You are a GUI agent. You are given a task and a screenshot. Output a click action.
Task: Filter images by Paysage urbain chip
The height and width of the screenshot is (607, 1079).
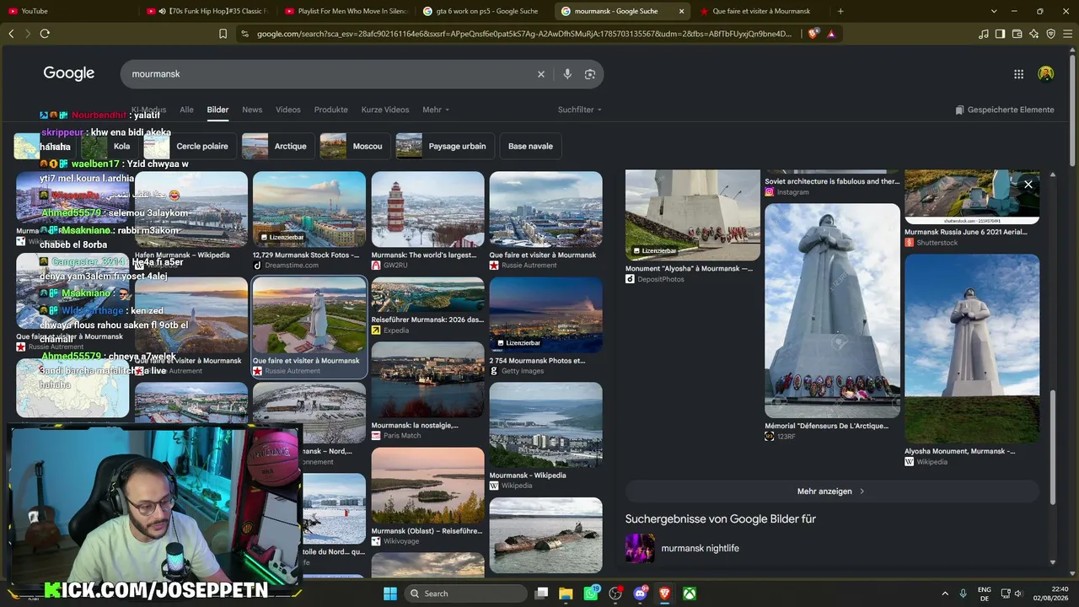point(444,146)
